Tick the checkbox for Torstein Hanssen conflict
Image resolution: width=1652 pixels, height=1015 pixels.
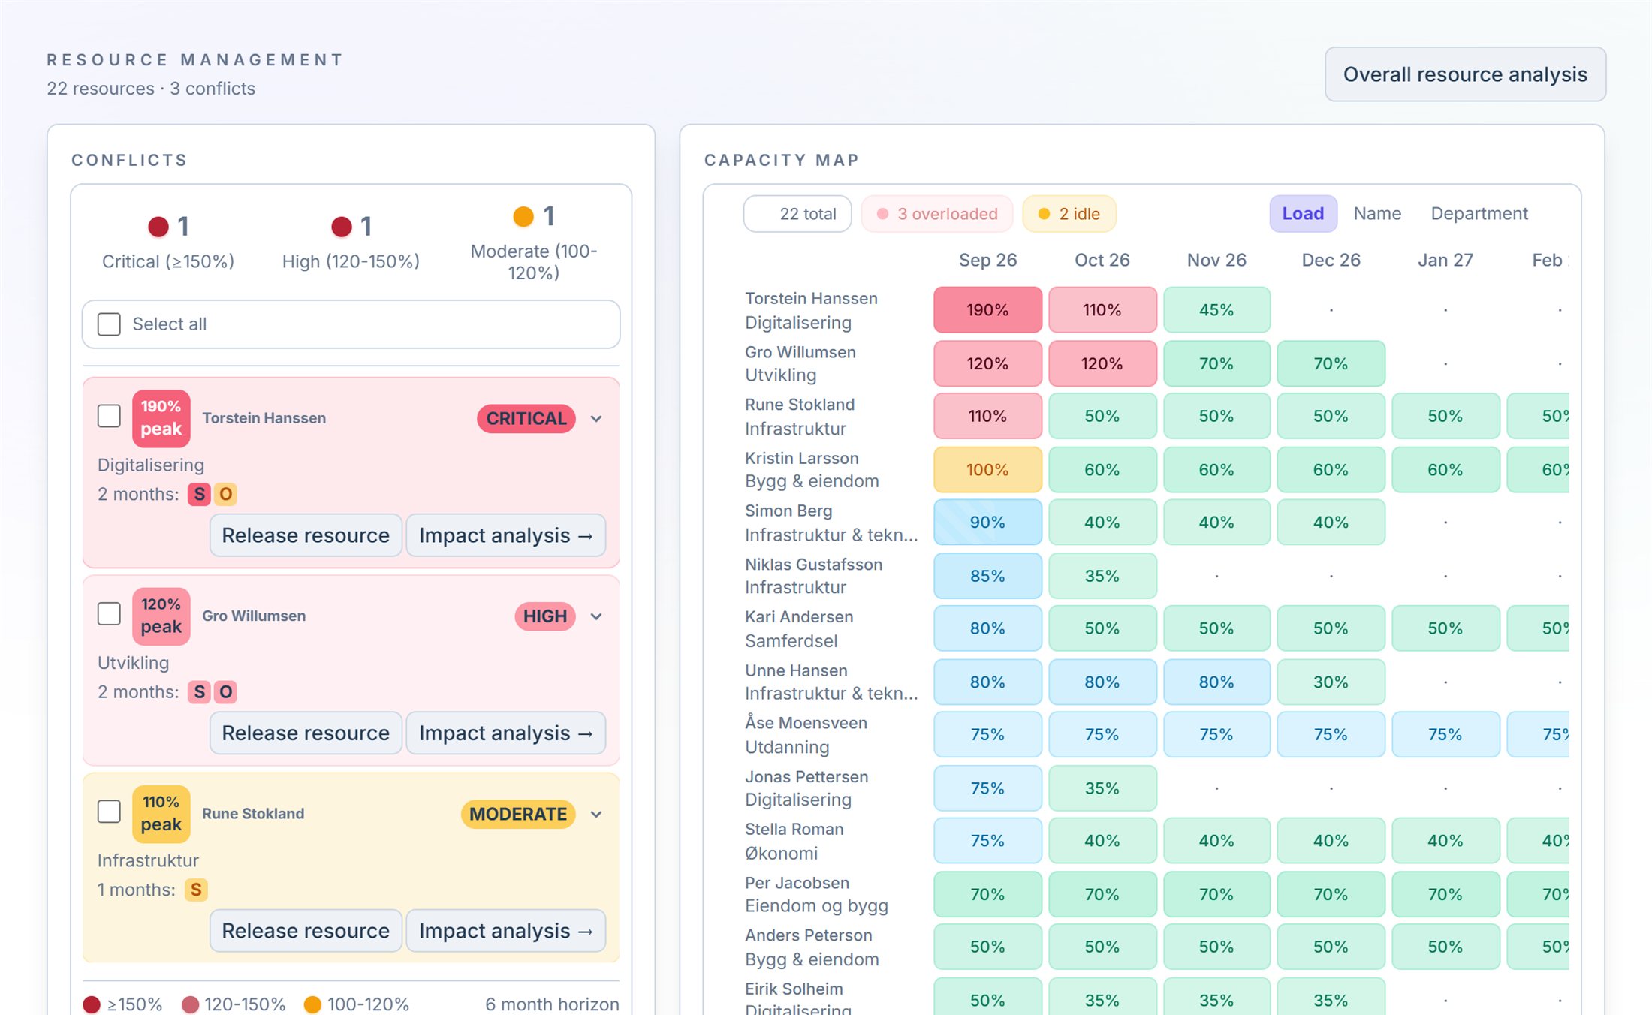(x=109, y=416)
